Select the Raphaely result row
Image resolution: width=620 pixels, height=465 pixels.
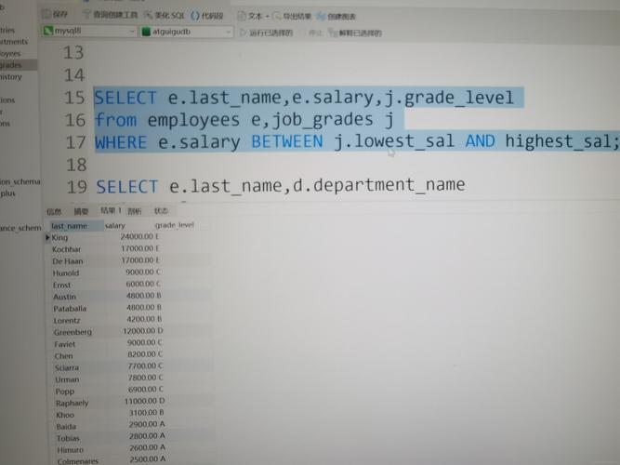[131, 402]
